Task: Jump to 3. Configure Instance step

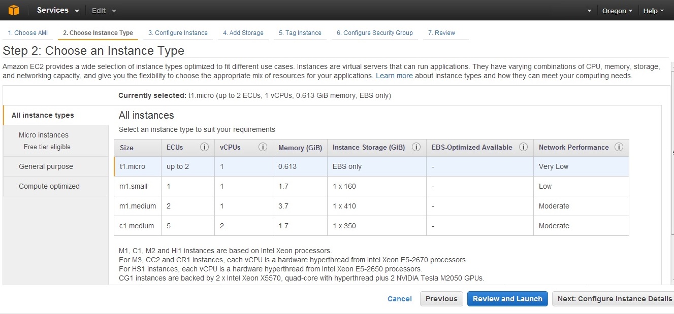Action: 178,33
